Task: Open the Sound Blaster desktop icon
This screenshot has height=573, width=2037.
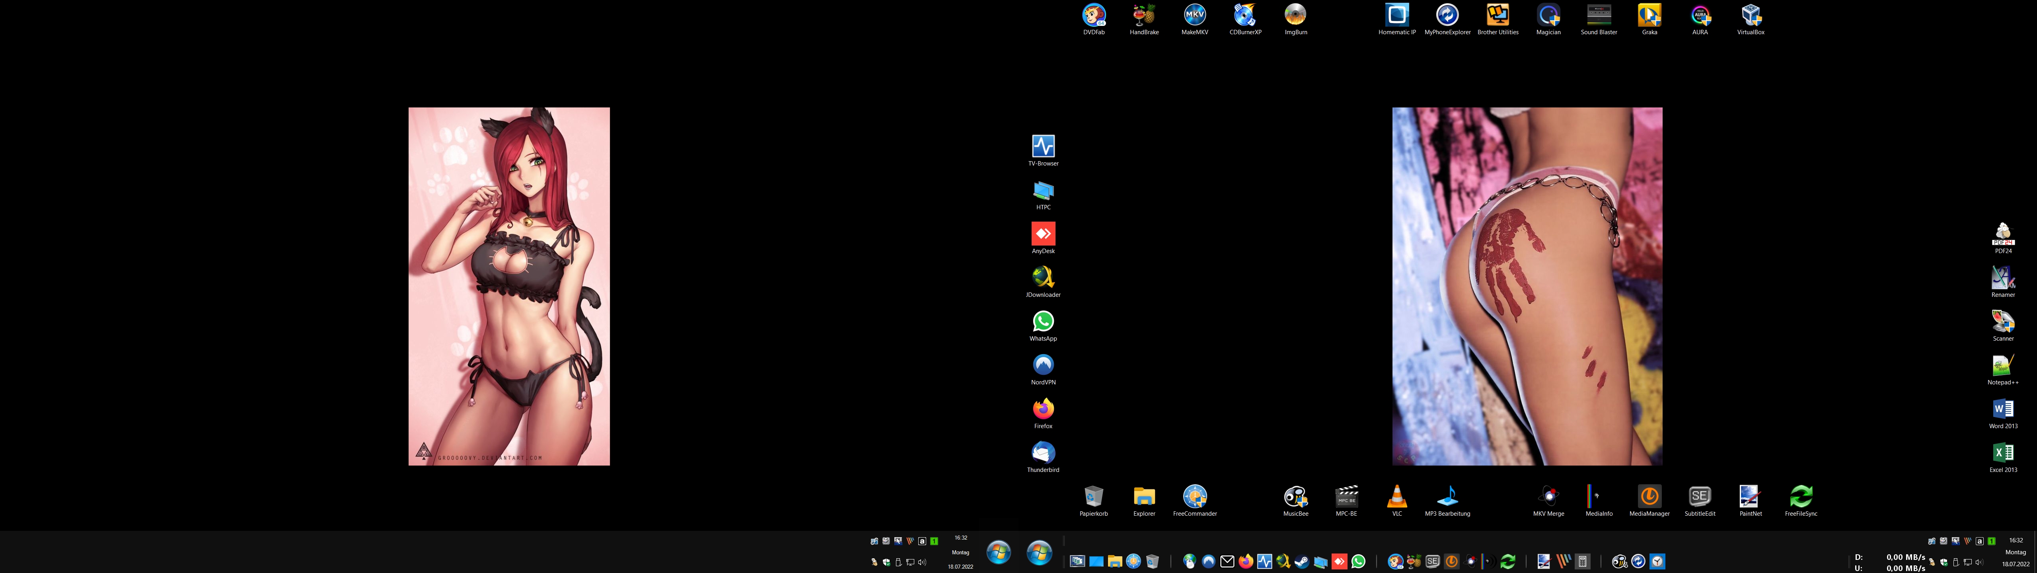Action: point(1599,19)
